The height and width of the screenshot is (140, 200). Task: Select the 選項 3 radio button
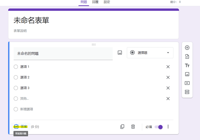(x=16, y=88)
